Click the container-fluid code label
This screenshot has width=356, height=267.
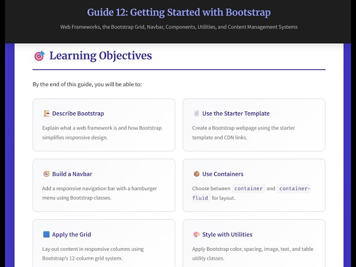[251, 193]
